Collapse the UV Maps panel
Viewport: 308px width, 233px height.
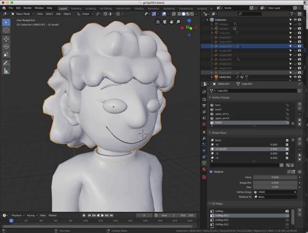click(x=210, y=204)
